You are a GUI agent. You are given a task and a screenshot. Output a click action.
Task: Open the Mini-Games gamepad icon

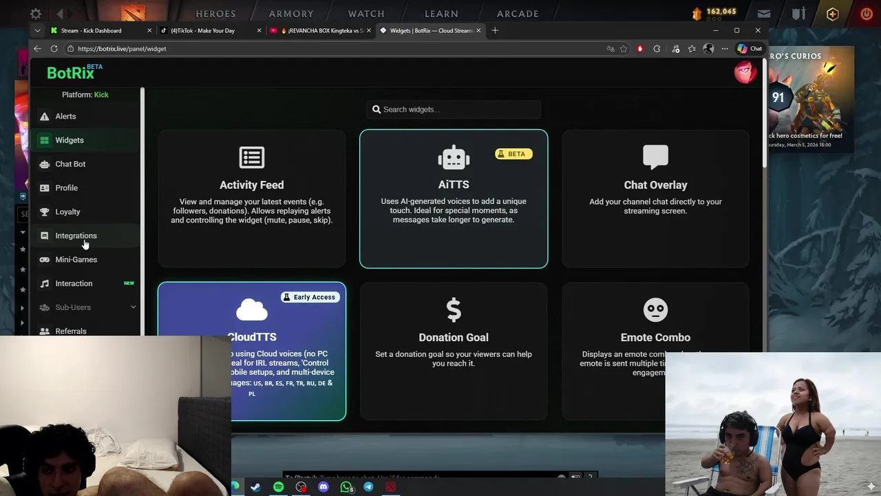pos(45,260)
